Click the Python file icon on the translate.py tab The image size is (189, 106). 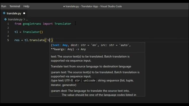click(x=4, y=13)
